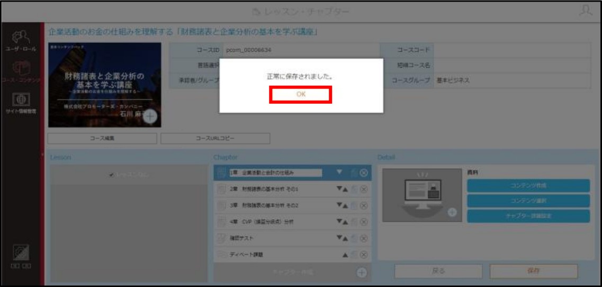Confirm the saved message with OK
The height and width of the screenshot is (287, 602).
point(301,94)
